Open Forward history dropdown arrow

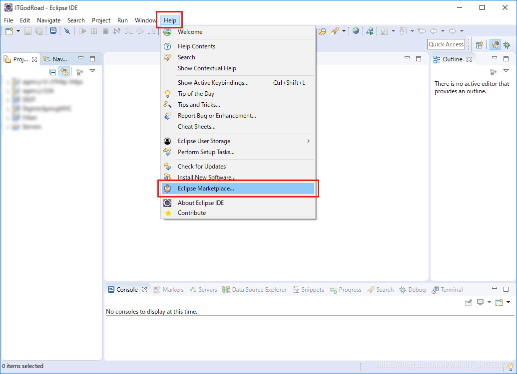[462, 31]
